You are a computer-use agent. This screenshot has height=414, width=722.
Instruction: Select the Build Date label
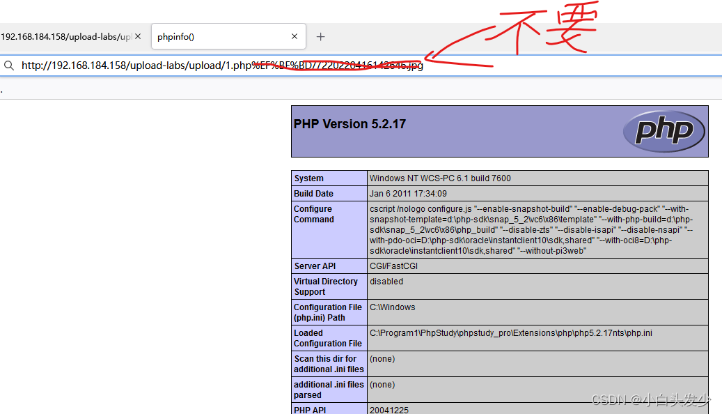pos(313,194)
